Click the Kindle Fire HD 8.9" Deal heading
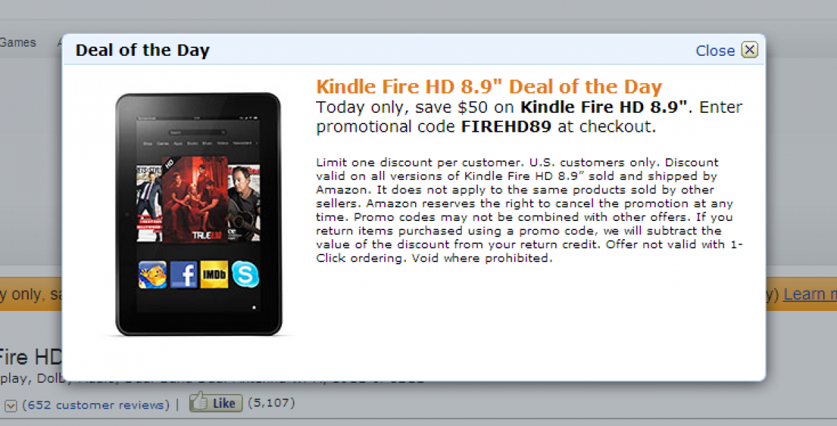837x426 pixels. click(489, 87)
